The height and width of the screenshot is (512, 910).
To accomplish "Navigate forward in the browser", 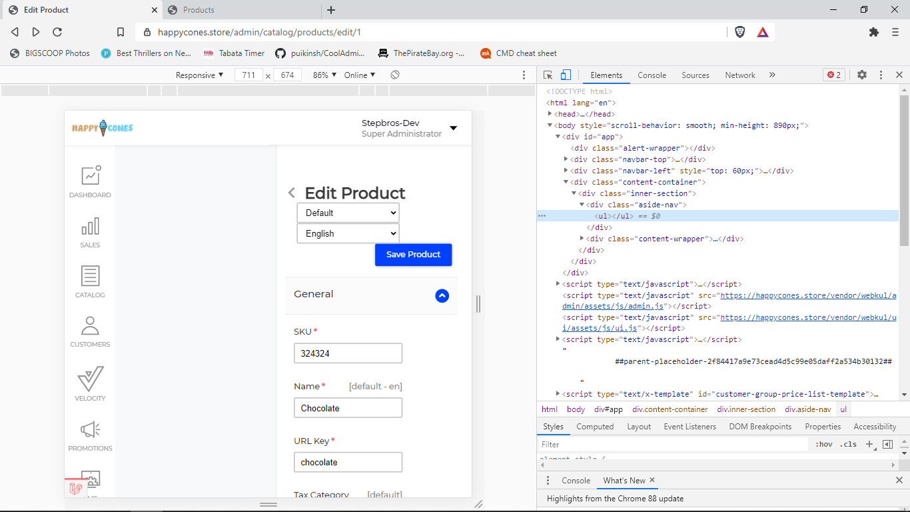I will tap(36, 32).
